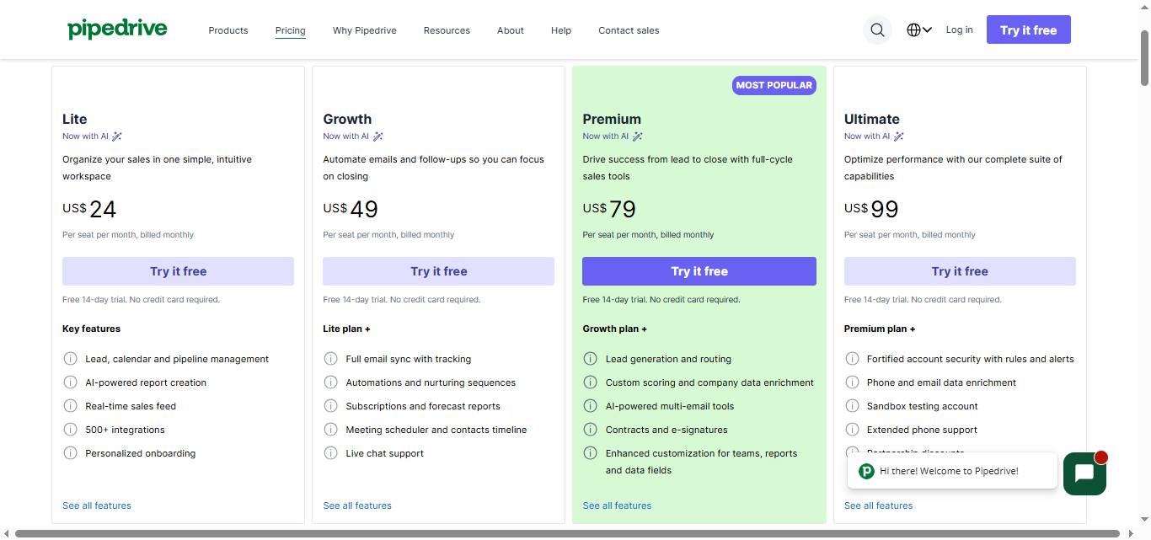The image size is (1151, 540).
Task: Click the AI sparkle icon under Premium
Action: click(x=638, y=136)
